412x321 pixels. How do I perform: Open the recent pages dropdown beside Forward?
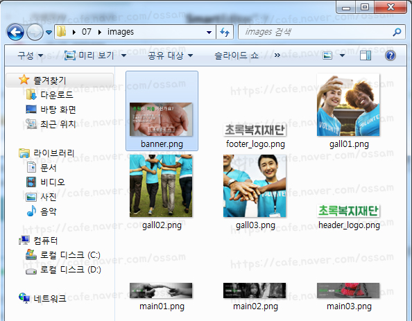(x=49, y=33)
